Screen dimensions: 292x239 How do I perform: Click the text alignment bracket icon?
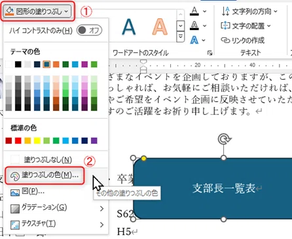pyautogui.click(x=225, y=25)
